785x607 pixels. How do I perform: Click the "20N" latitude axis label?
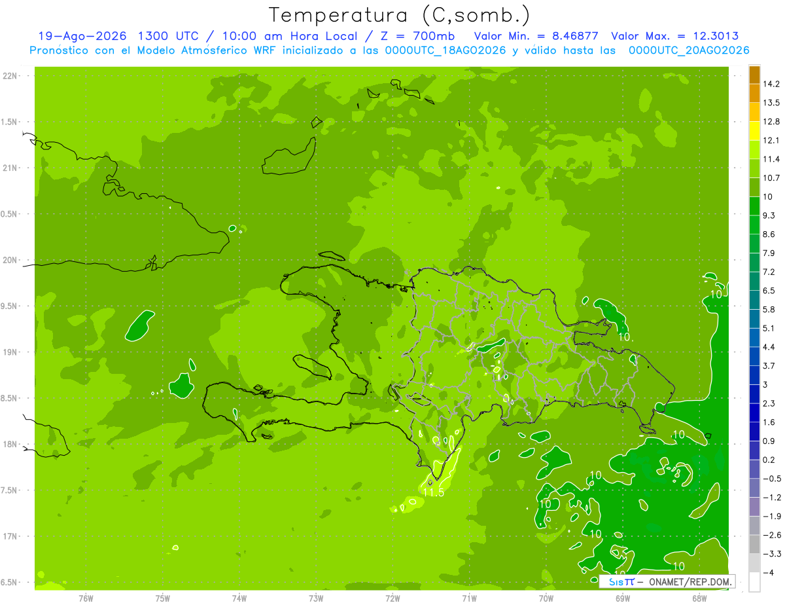tap(10, 260)
